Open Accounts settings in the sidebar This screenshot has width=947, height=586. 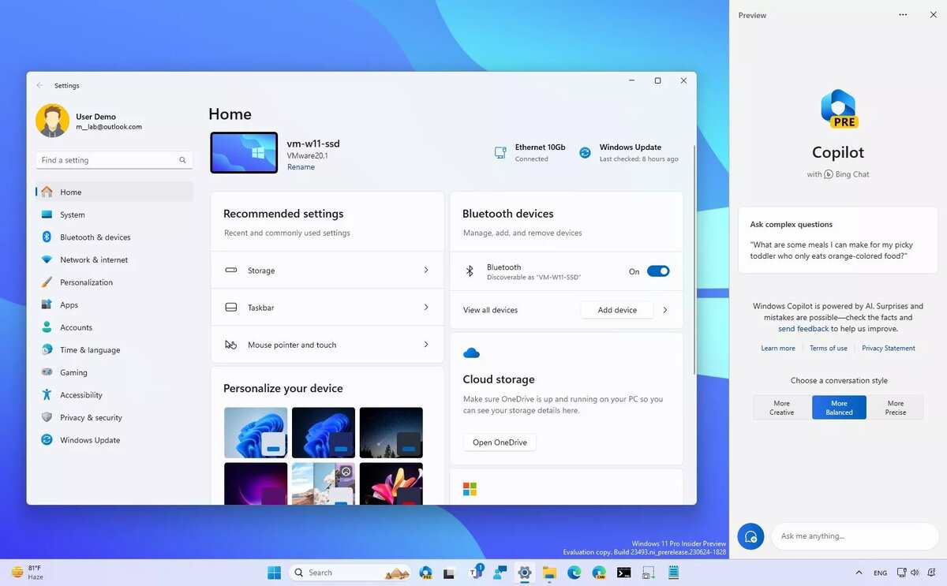(x=76, y=327)
